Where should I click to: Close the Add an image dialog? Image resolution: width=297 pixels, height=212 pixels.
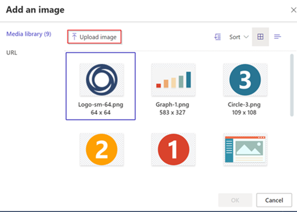pyautogui.click(x=290, y=10)
